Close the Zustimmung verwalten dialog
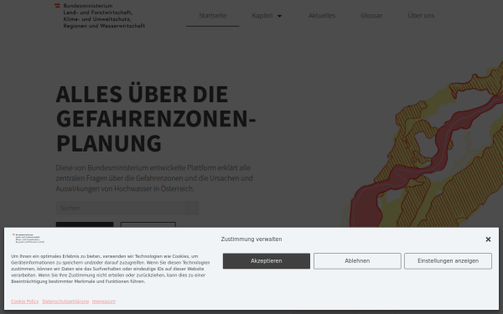The height and width of the screenshot is (314, 503). click(x=488, y=239)
